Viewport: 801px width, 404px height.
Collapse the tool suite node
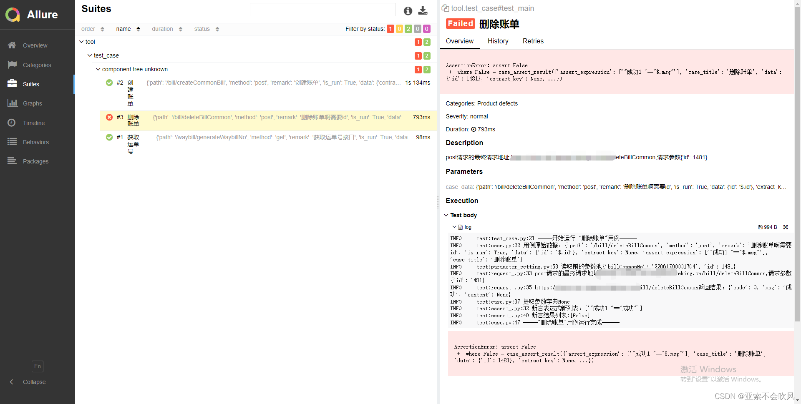[x=81, y=42]
